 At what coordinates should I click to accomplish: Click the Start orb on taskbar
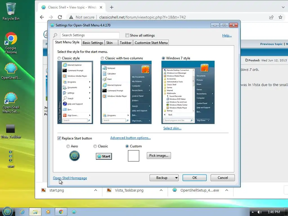pos(7,211)
